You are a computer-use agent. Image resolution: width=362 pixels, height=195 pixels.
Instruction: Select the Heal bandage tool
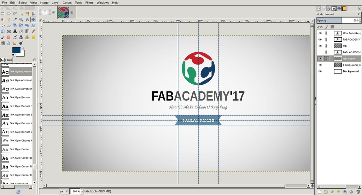tap(33, 37)
